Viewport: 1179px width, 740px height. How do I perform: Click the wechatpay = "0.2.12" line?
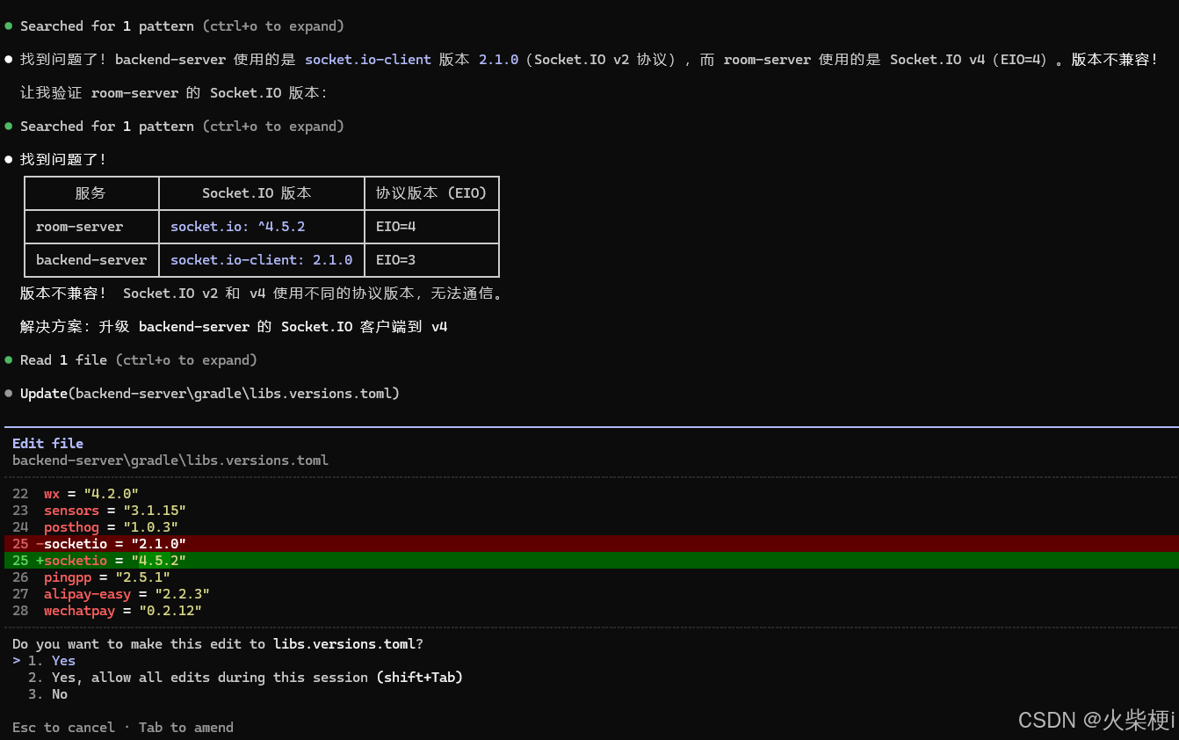point(123,611)
